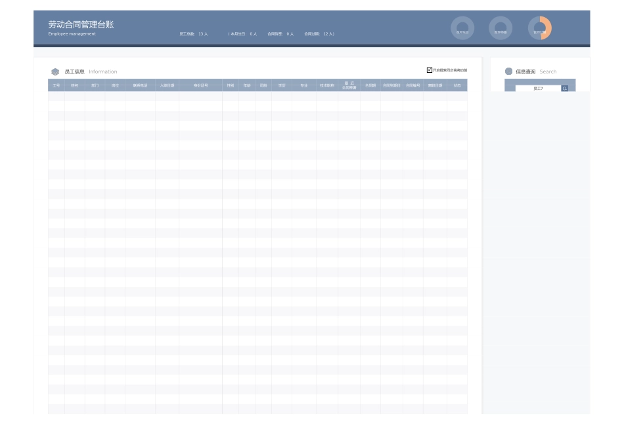Click the 合同过期 12 人 statistic text
The height and width of the screenshot is (441, 624).
click(319, 33)
